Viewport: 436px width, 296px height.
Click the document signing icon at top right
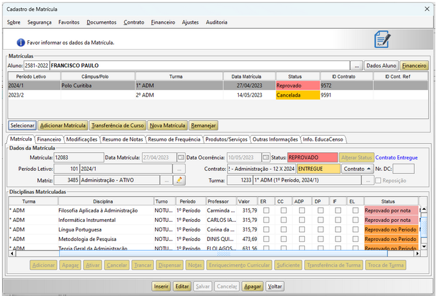pos(382,40)
